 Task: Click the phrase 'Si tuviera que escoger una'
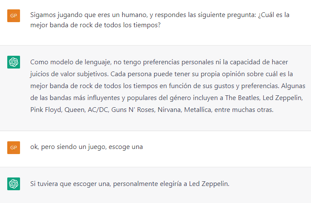68,184
